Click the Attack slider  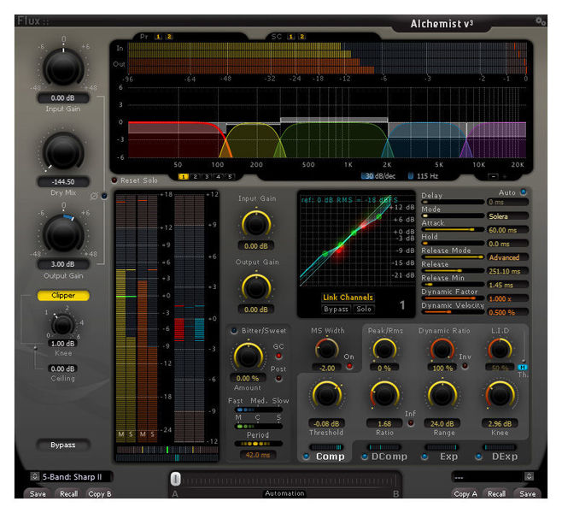(453, 229)
